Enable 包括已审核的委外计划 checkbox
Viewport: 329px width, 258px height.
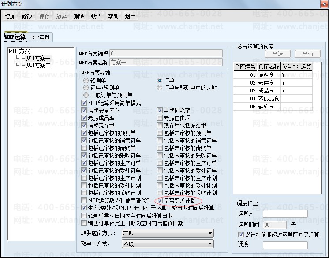click(x=84, y=185)
